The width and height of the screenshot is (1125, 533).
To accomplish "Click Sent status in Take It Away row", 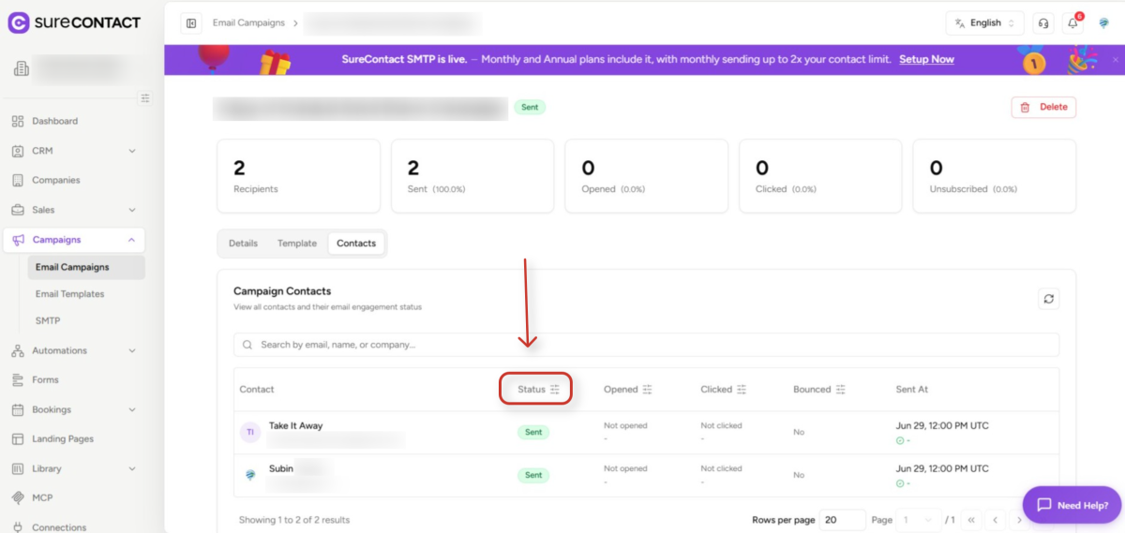I will pos(533,433).
